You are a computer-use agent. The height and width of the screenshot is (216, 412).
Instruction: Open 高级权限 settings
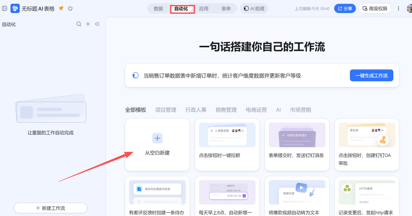coord(375,9)
